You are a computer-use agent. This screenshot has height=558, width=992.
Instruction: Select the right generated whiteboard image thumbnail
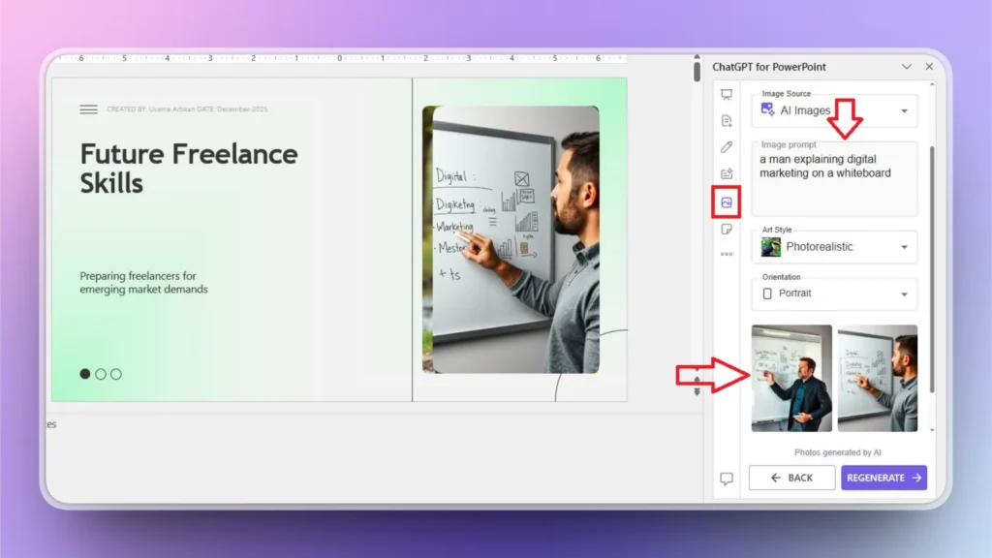click(878, 377)
